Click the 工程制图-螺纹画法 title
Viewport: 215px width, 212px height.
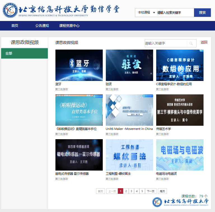118,174
